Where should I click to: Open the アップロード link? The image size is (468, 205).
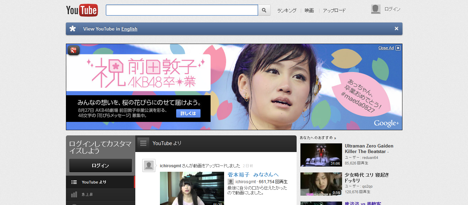334,10
